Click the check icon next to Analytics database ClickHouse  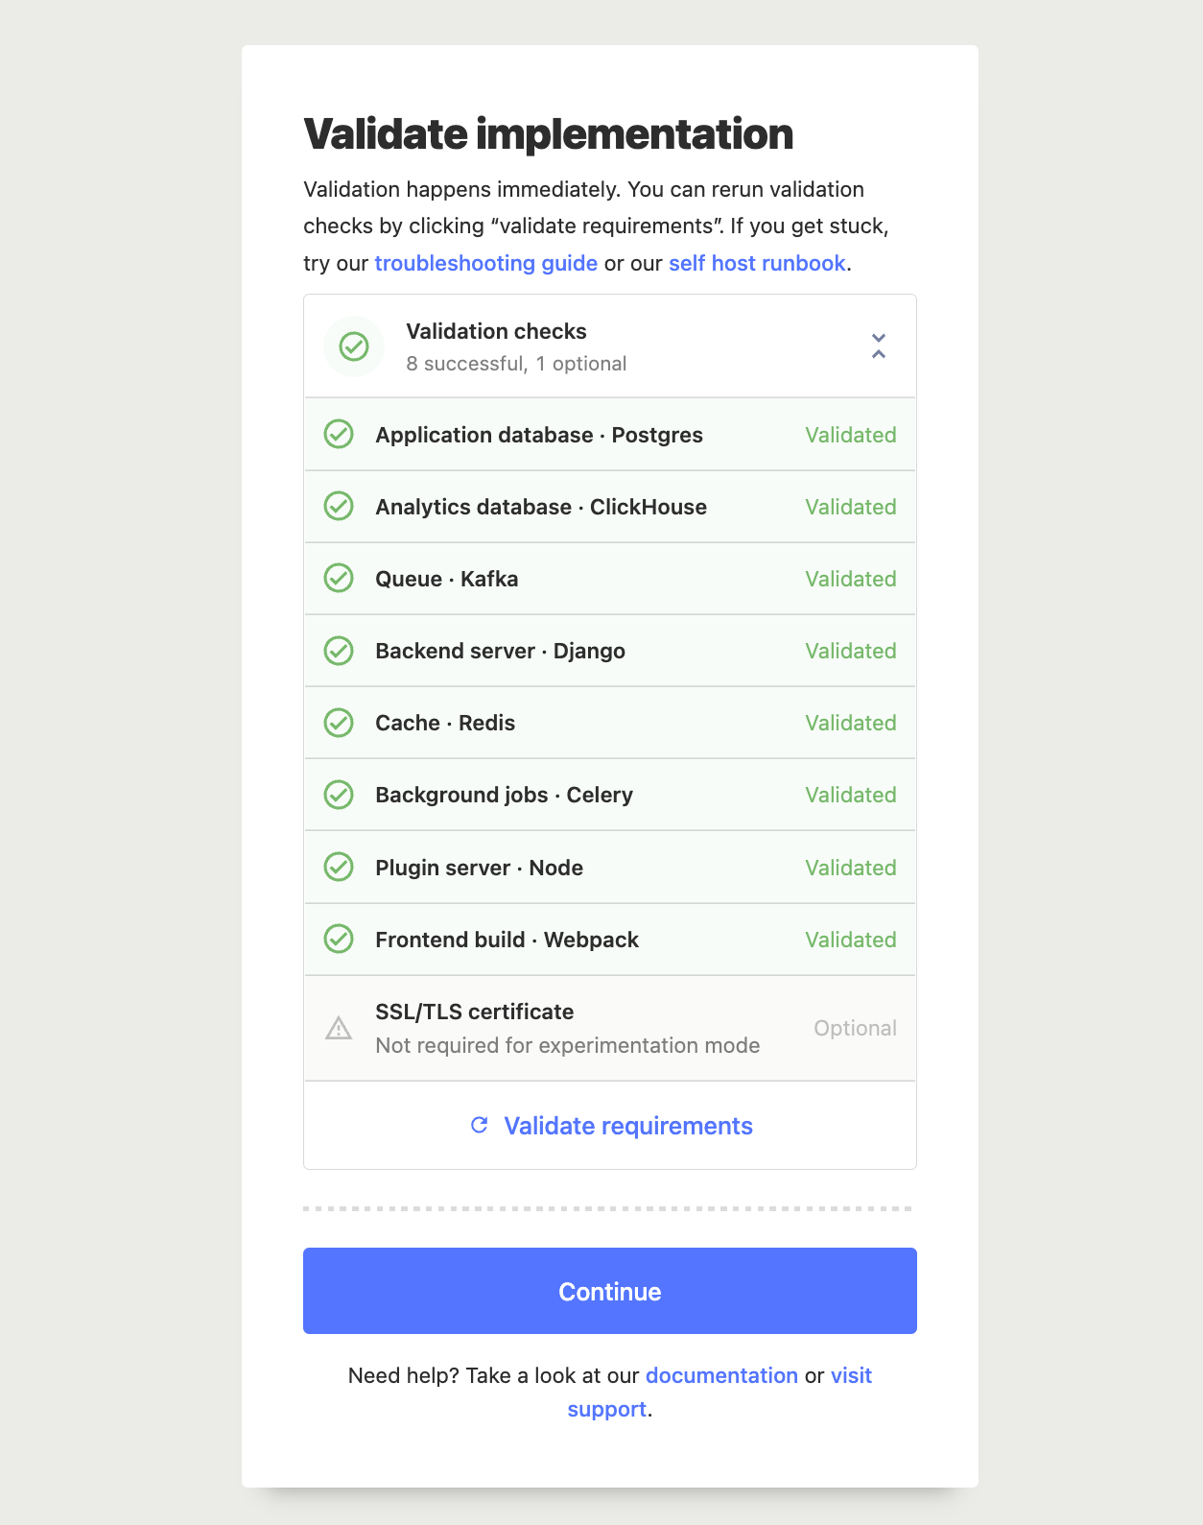click(340, 507)
